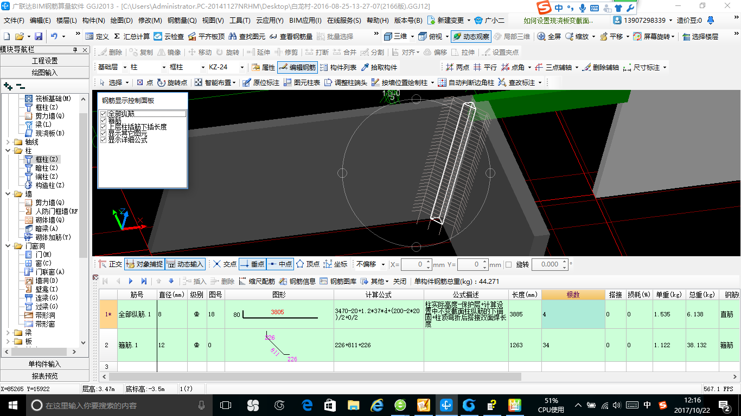Open the 工具(T) menu
741x416 pixels.
click(240, 21)
